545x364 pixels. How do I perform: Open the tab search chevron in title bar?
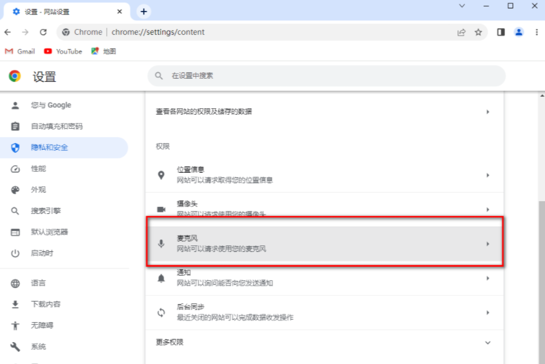pyautogui.click(x=462, y=6)
